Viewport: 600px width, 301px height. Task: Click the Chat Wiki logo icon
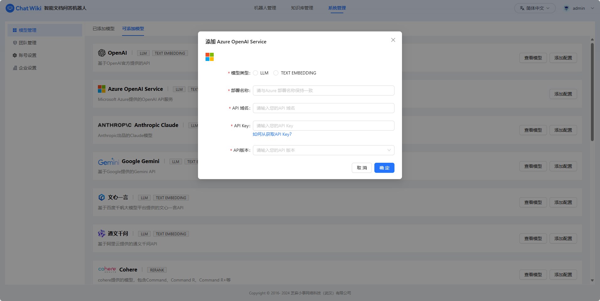pos(10,8)
